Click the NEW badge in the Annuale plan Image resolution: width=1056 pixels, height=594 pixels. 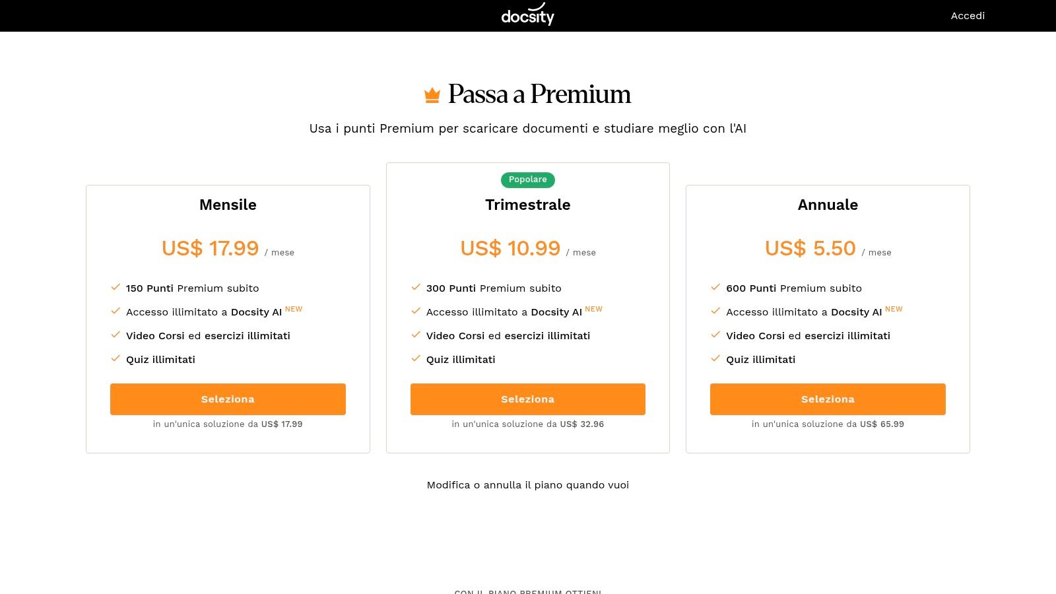893,309
